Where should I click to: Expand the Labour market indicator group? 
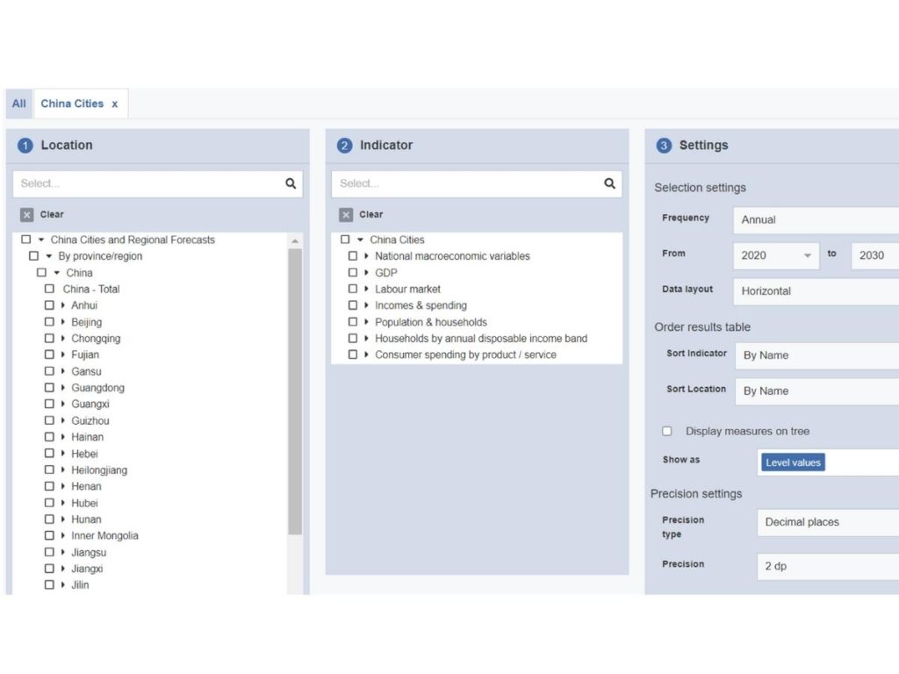[x=366, y=290]
